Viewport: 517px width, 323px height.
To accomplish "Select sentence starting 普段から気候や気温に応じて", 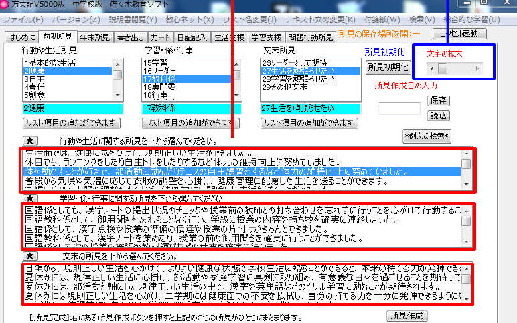I will pos(242,181).
